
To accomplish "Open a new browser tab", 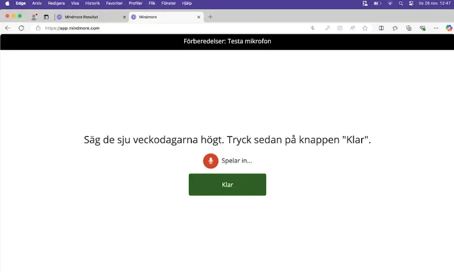I will click(x=210, y=17).
